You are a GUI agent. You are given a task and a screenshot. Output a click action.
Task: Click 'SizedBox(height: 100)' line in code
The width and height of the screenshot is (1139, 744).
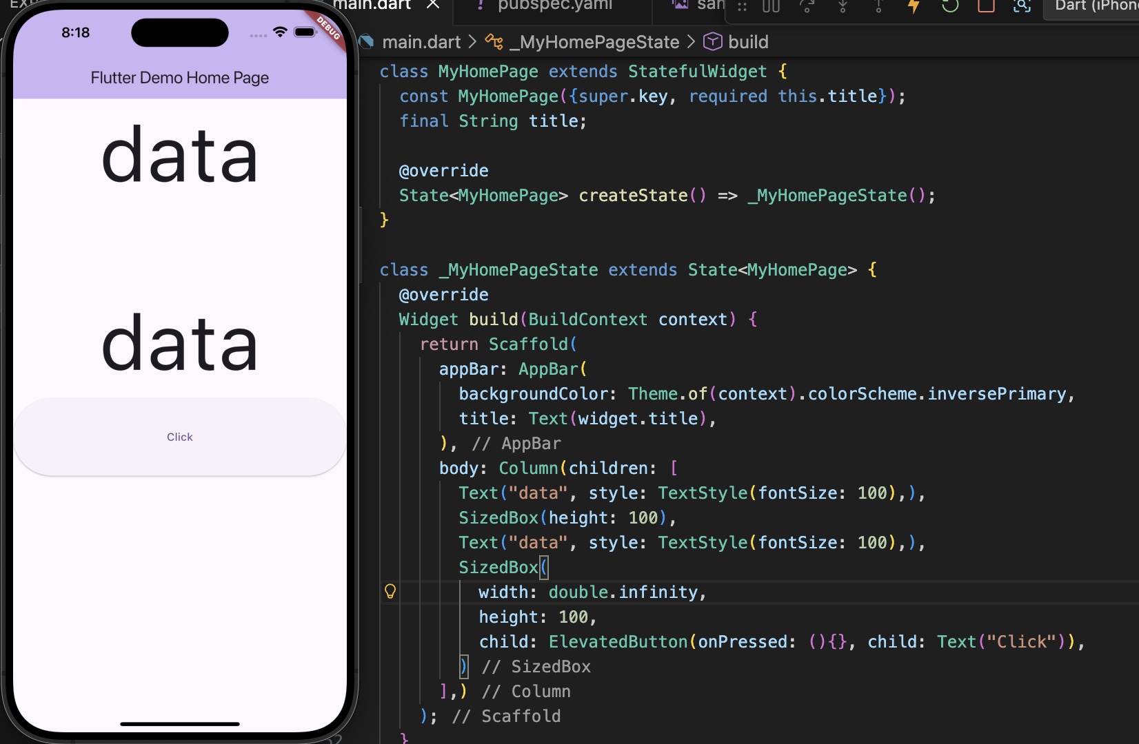[568, 517]
